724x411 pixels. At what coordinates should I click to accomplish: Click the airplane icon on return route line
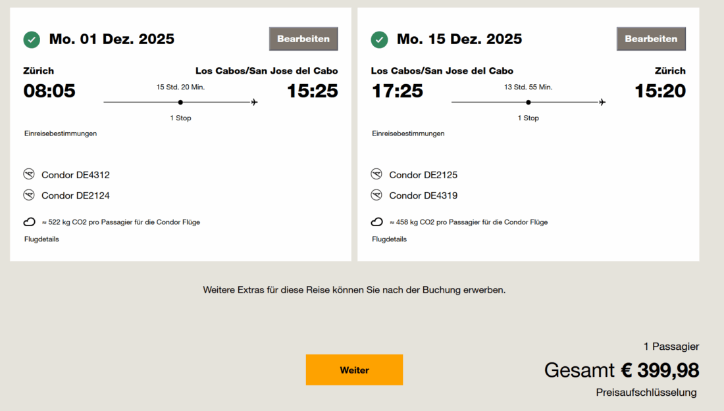click(602, 102)
